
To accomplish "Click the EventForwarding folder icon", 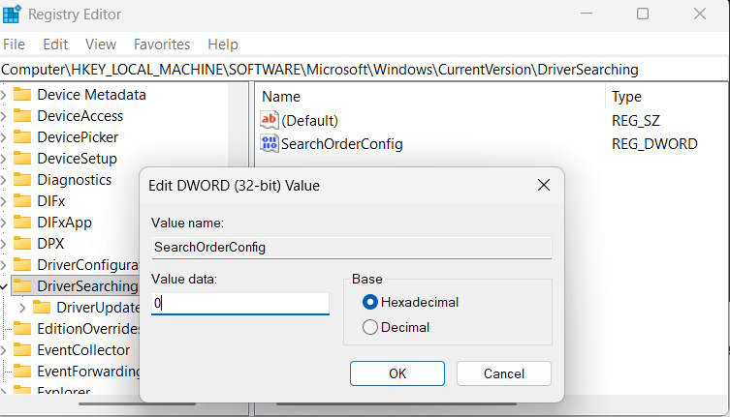I will tap(22, 372).
